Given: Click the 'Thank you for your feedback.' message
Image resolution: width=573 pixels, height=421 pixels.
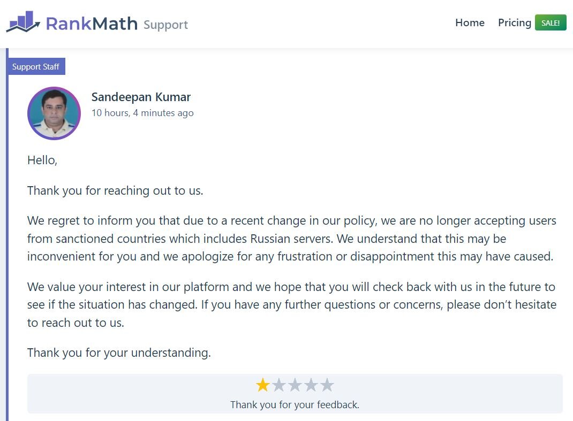Looking at the screenshot, I should coord(295,405).
